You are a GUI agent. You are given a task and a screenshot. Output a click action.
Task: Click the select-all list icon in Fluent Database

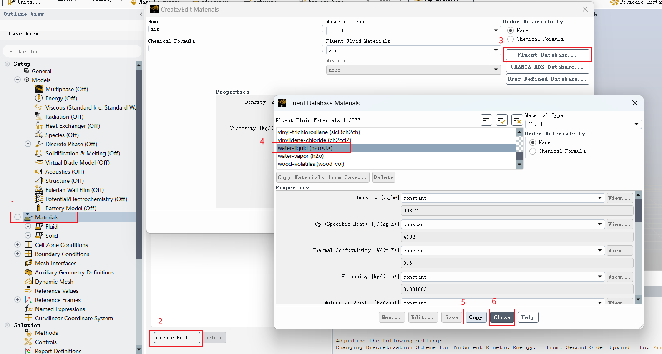point(486,120)
